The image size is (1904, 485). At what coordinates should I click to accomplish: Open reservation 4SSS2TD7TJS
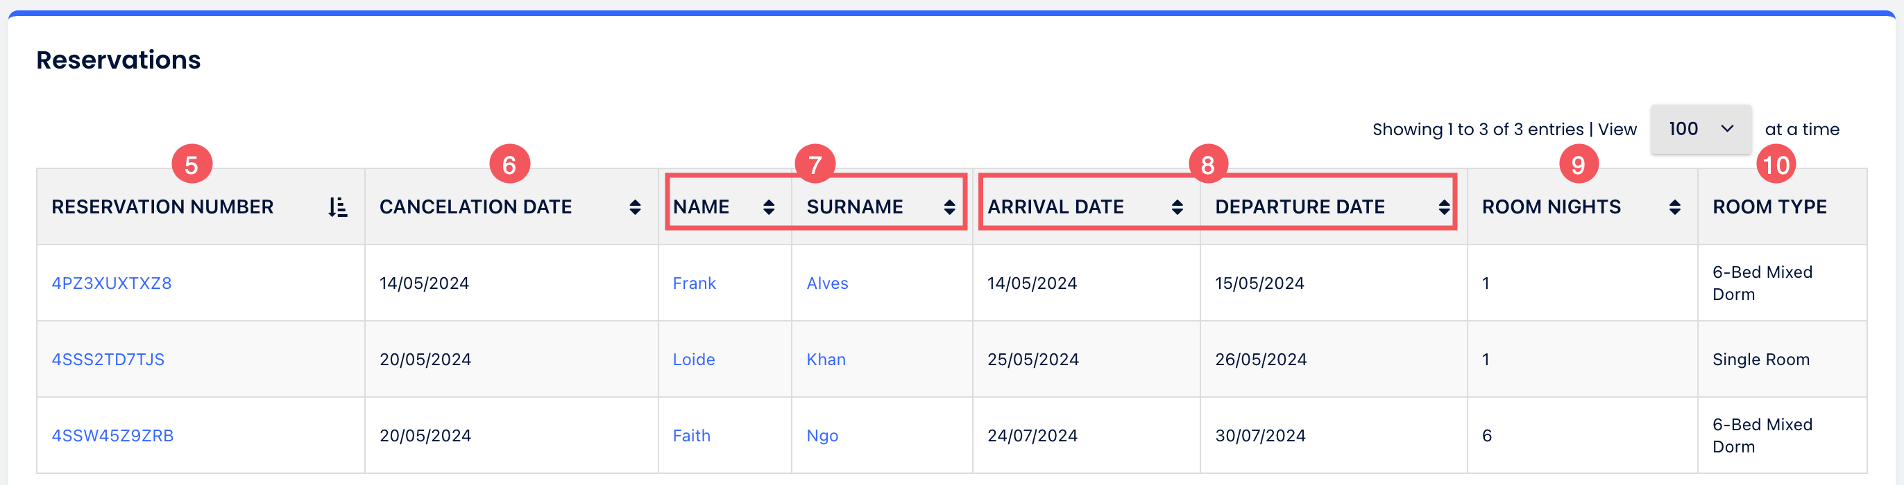coord(108,360)
